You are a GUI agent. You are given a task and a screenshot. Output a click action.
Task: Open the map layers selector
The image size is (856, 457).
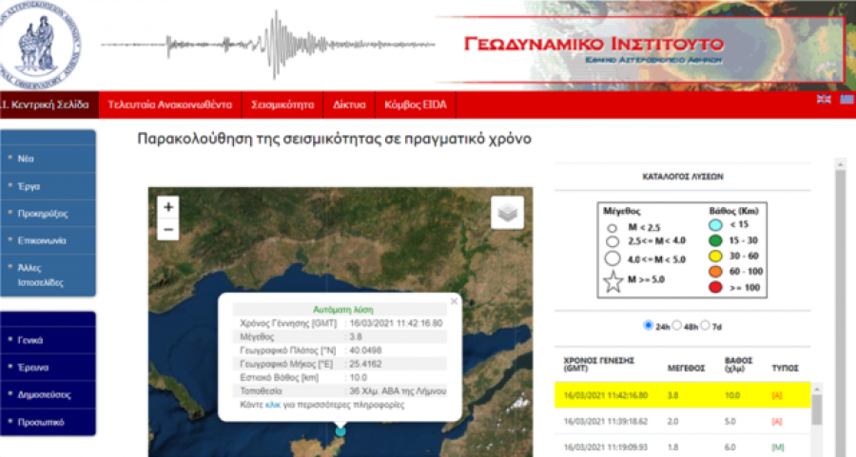point(507,213)
